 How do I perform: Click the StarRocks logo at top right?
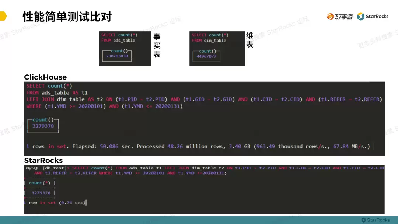pyautogui.click(x=373, y=17)
